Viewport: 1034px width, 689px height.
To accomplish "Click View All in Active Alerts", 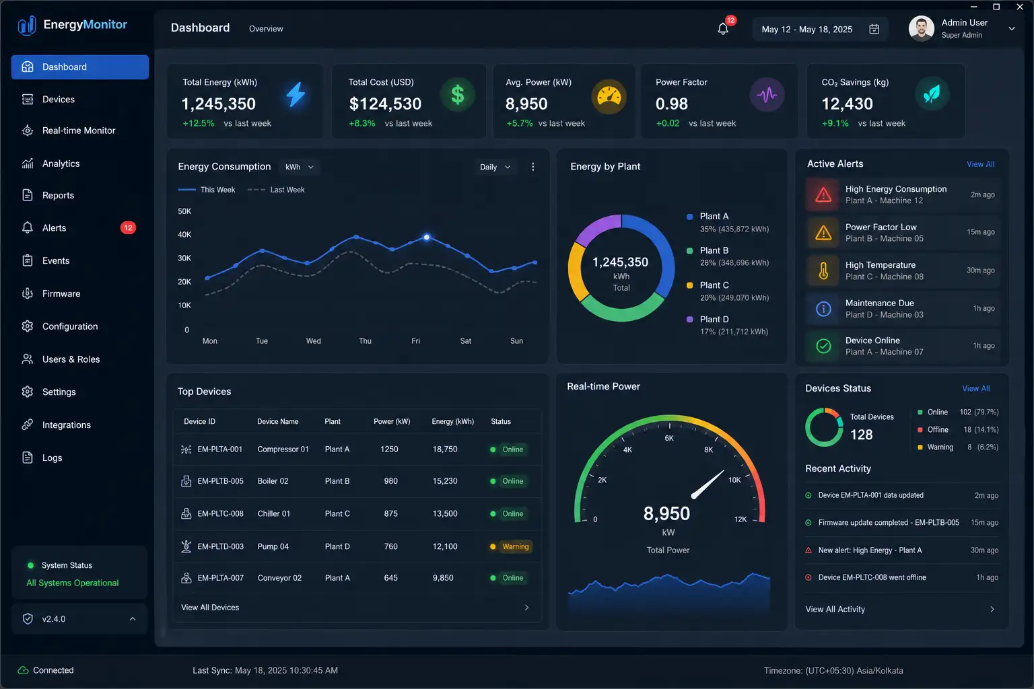I will pyautogui.click(x=980, y=164).
